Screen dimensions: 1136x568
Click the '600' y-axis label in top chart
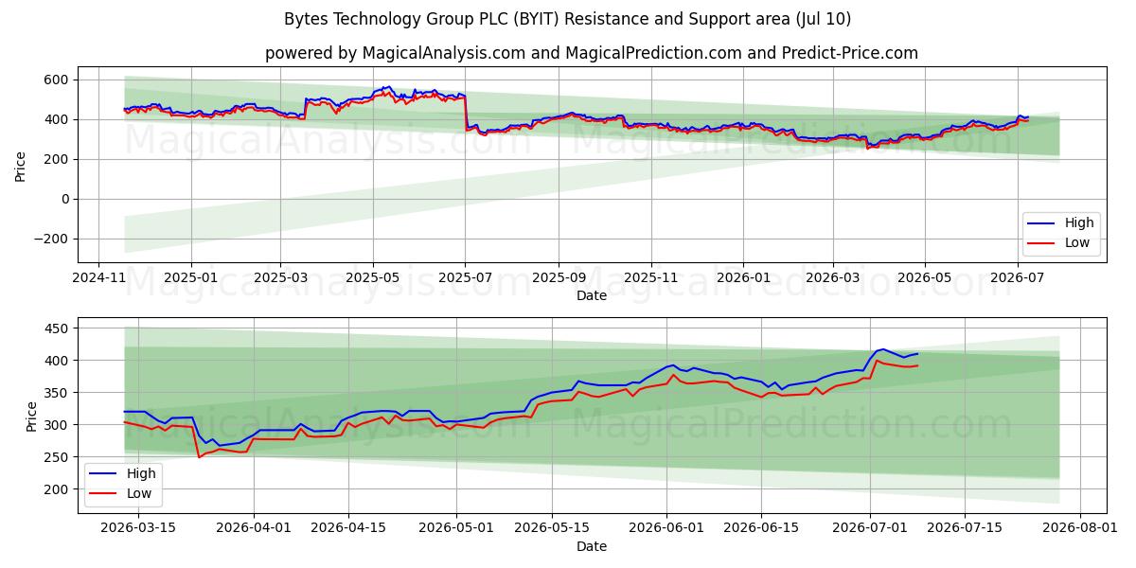[58, 80]
